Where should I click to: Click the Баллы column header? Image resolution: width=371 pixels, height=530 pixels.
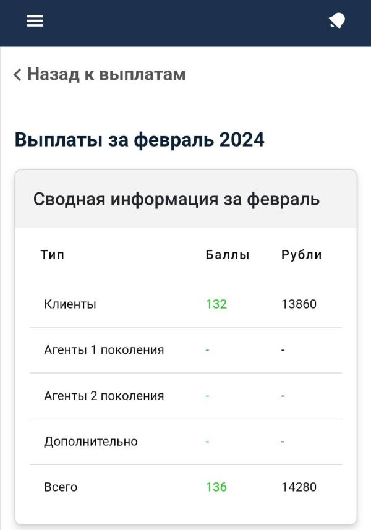[228, 255]
